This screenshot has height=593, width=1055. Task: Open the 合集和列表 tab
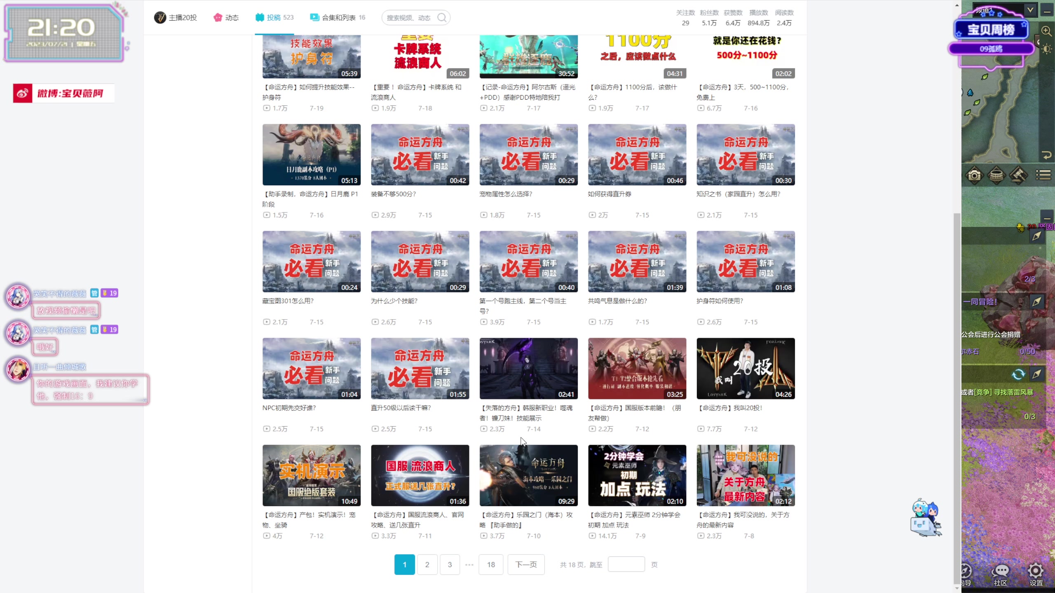tap(338, 17)
